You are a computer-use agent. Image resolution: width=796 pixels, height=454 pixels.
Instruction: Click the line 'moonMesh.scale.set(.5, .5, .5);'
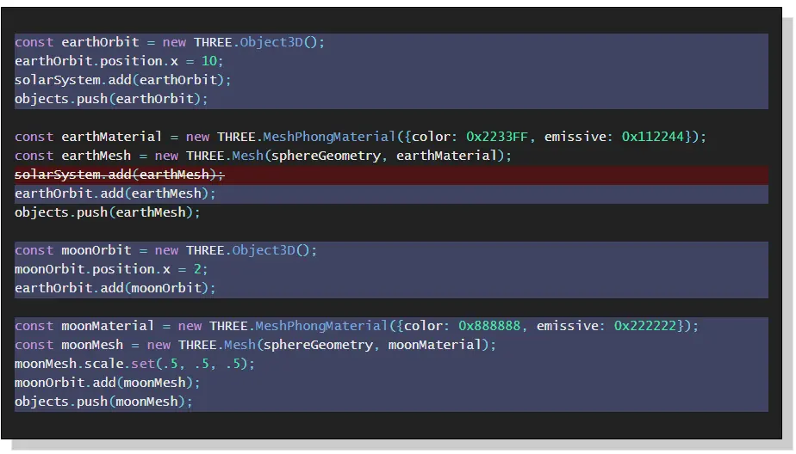134,364
